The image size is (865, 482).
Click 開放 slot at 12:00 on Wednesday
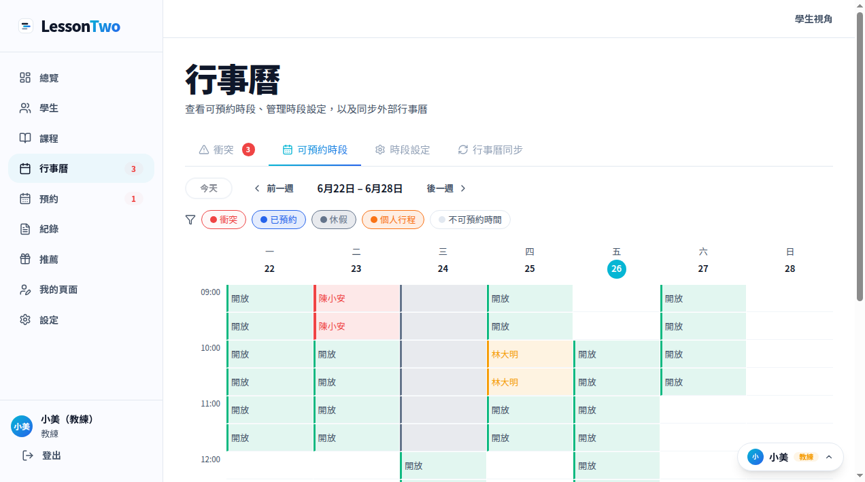(443, 466)
